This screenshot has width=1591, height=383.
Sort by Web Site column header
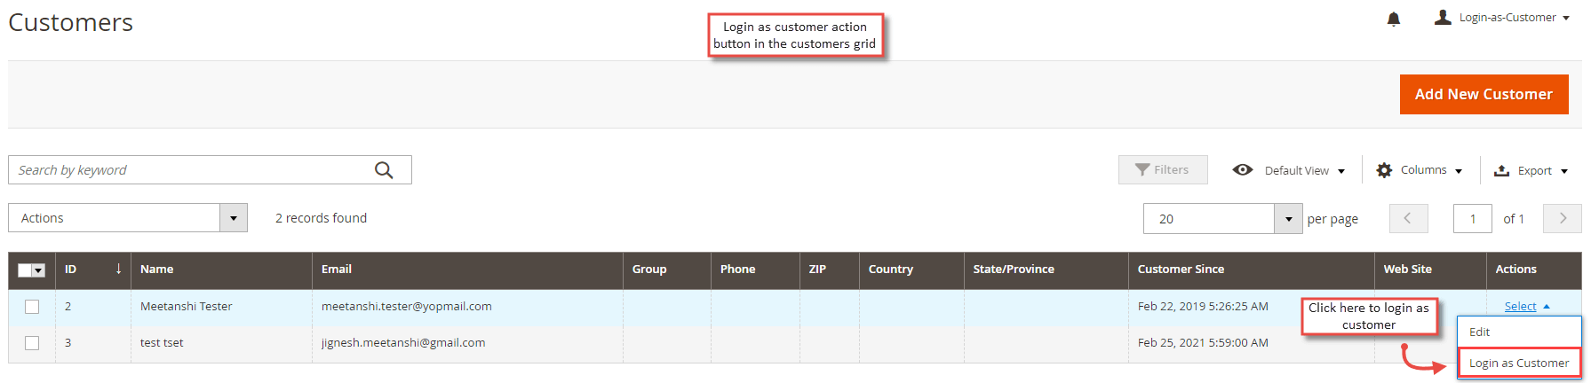click(1430, 270)
